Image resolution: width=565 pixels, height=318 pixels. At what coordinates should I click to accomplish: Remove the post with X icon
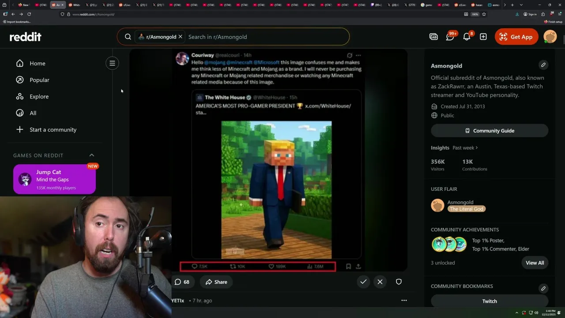pyautogui.click(x=380, y=282)
